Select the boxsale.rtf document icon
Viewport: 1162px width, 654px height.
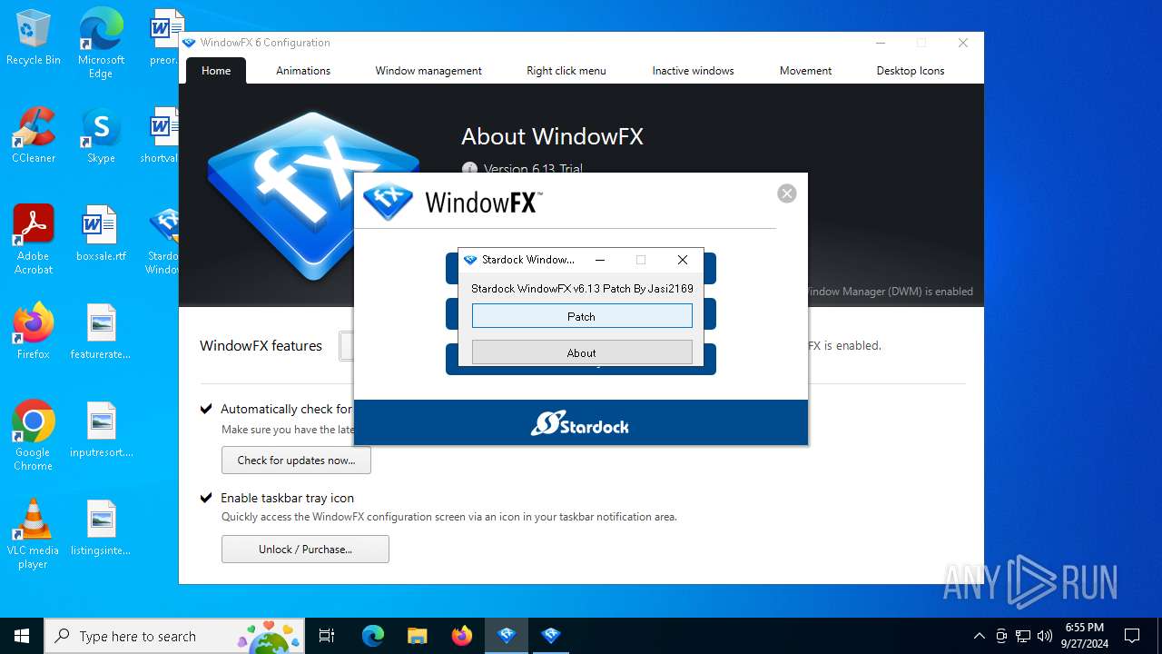[101, 233]
